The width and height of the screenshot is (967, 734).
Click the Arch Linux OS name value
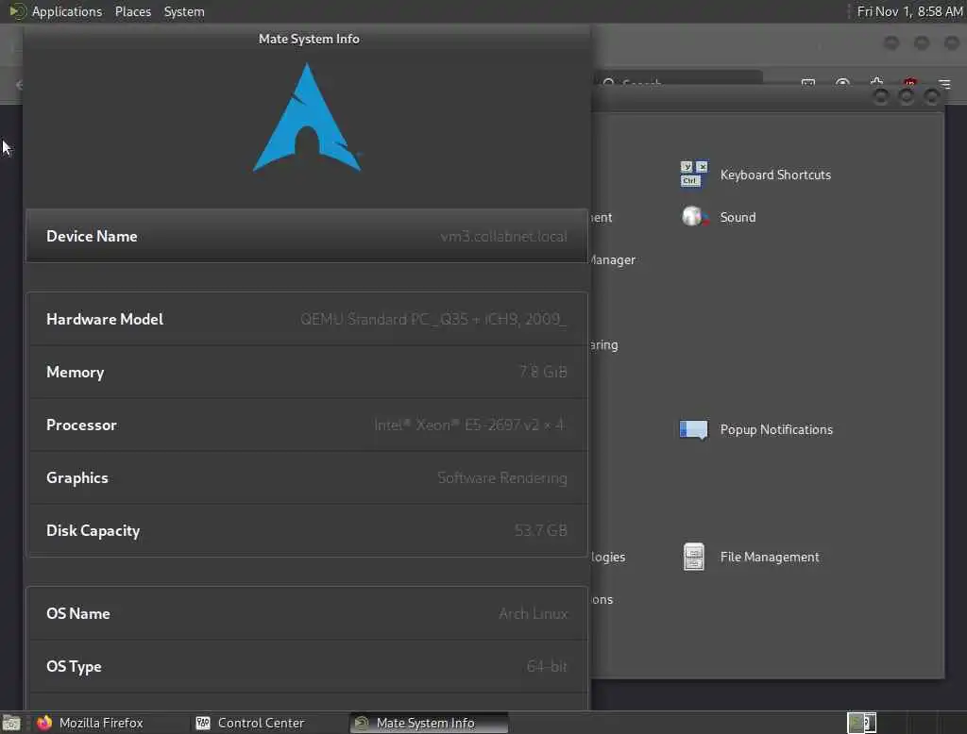tap(533, 614)
